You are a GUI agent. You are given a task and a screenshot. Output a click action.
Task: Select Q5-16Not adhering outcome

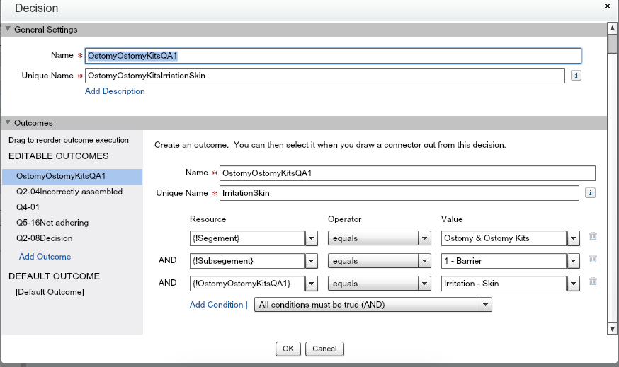point(52,223)
